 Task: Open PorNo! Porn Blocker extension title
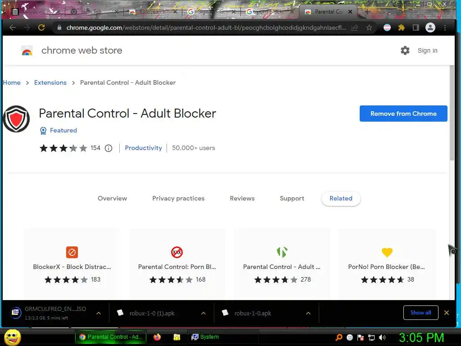click(386, 267)
